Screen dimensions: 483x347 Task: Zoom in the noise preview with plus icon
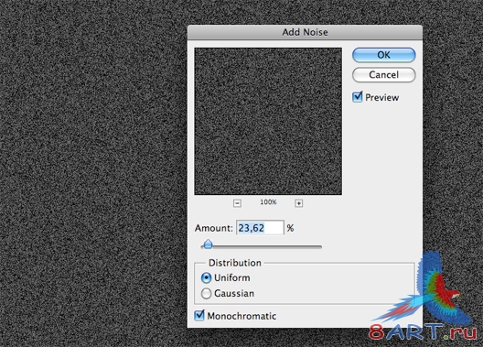pyautogui.click(x=298, y=203)
